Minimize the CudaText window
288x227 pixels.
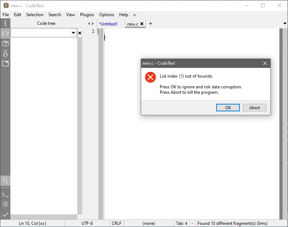[247, 5]
